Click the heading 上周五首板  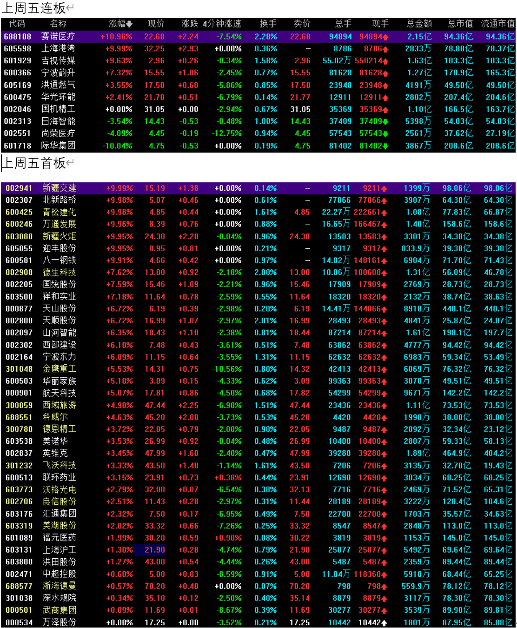(34, 163)
